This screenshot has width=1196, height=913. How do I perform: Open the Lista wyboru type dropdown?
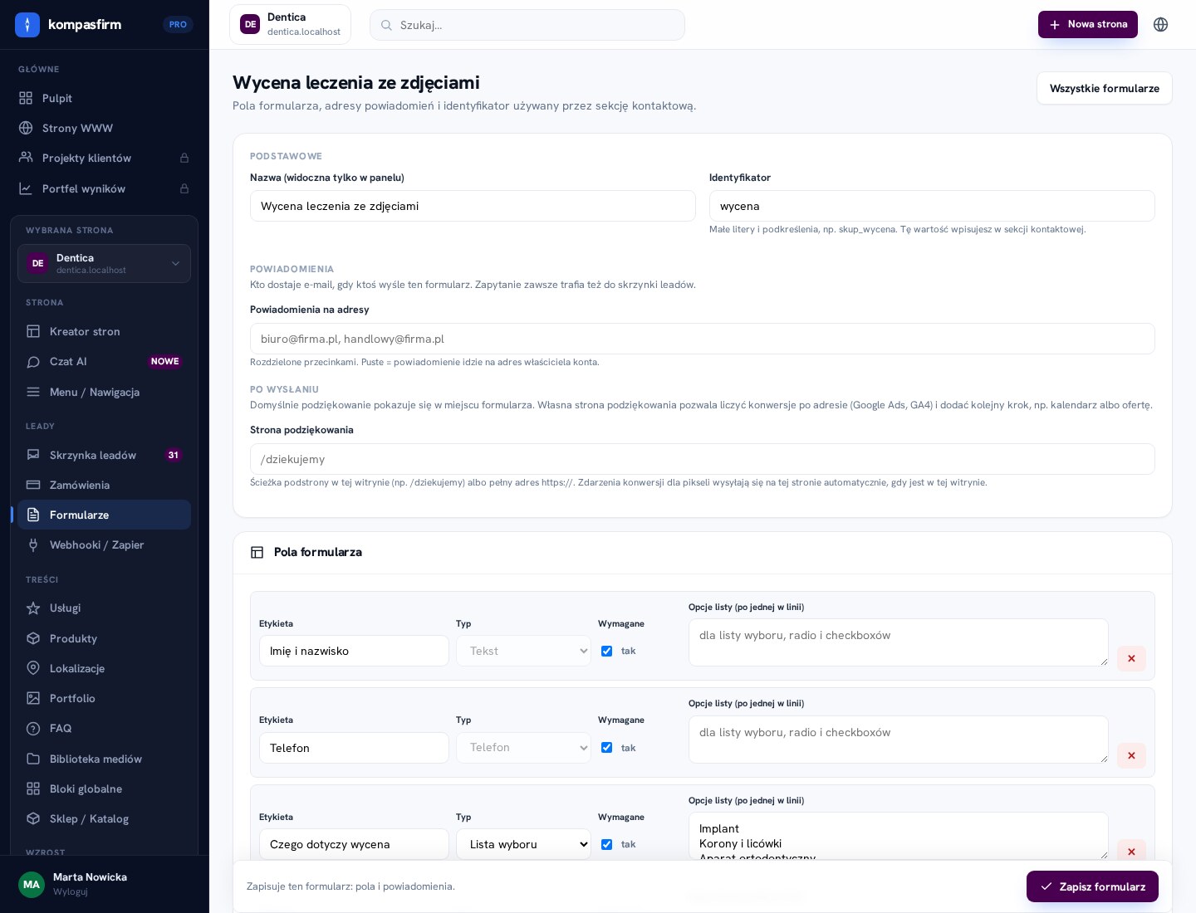[523, 844]
